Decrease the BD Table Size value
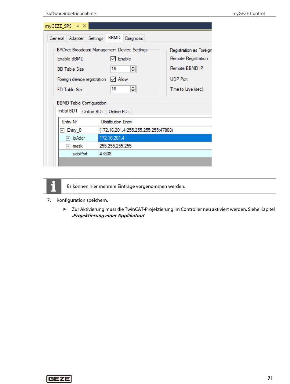This screenshot has width=290, height=384. pyautogui.click(x=133, y=71)
